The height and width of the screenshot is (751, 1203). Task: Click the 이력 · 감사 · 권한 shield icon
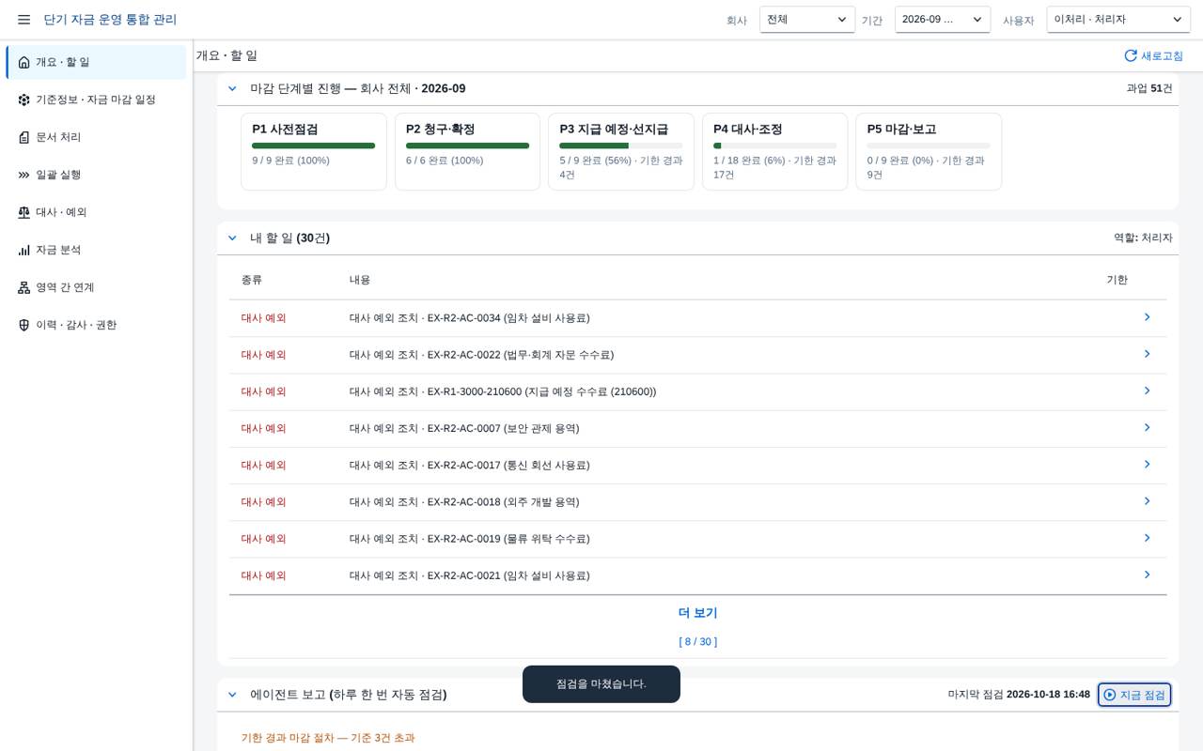point(23,325)
